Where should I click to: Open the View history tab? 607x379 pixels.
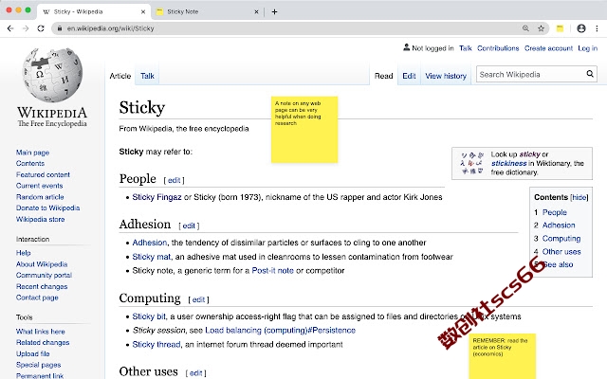click(446, 76)
